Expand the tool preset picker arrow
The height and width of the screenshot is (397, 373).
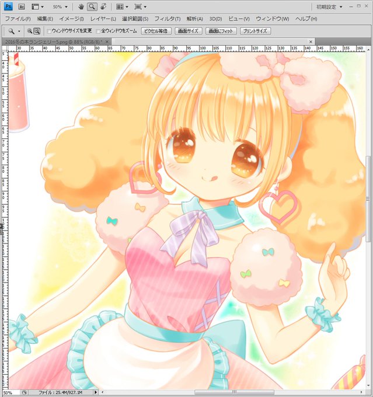(19, 32)
